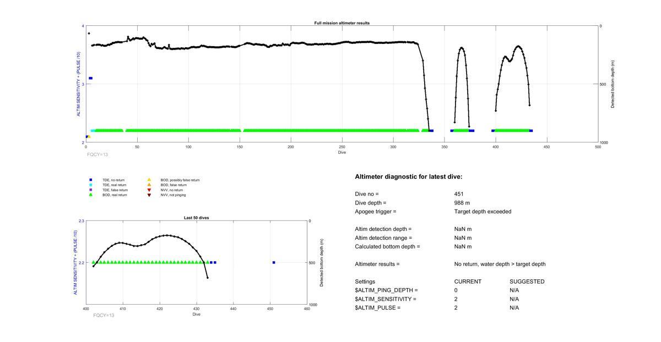This screenshot has width=661, height=342.
Task: Select the N/A suggestion for $ALTIM_PING_DEPTH
Action: [x=514, y=290]
